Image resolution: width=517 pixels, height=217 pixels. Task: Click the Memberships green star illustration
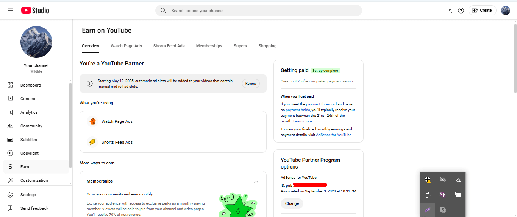point(238,205)
